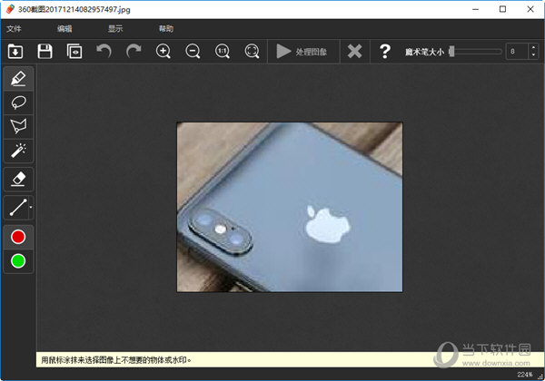Click the iPhone photo on the canvas
This screenshot has width=545, height=381.
point(290,207)
